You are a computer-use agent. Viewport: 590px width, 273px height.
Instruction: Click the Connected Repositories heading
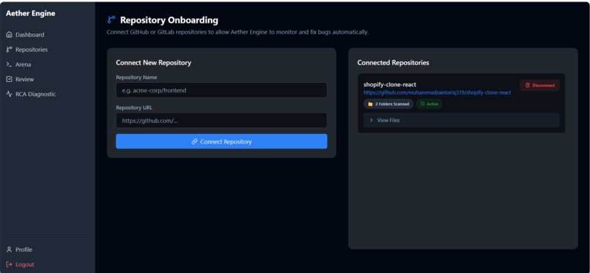393,63
